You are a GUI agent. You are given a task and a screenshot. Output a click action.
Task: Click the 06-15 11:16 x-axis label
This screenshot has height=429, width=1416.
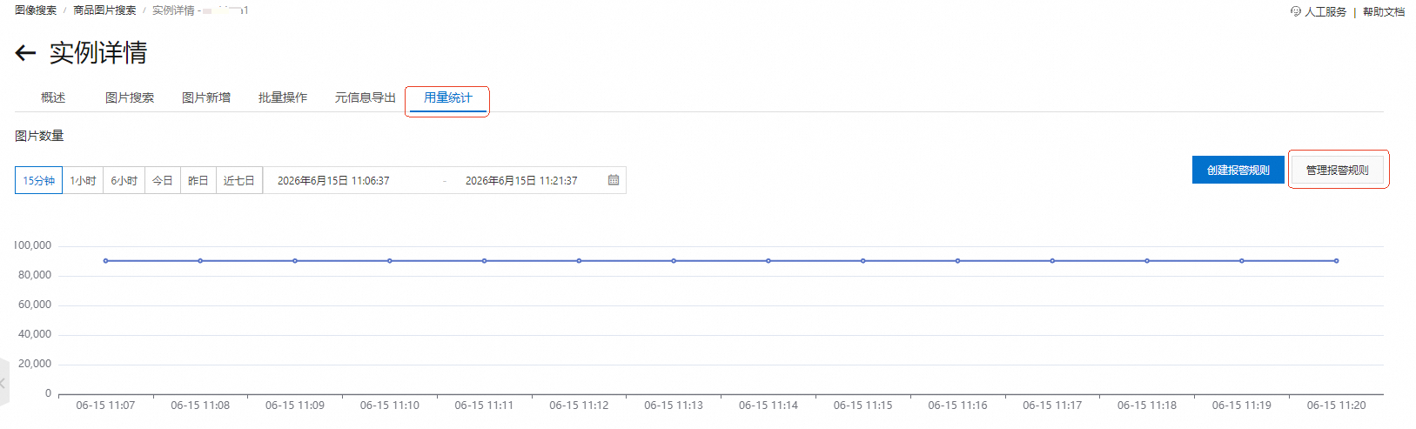(957, 406)
